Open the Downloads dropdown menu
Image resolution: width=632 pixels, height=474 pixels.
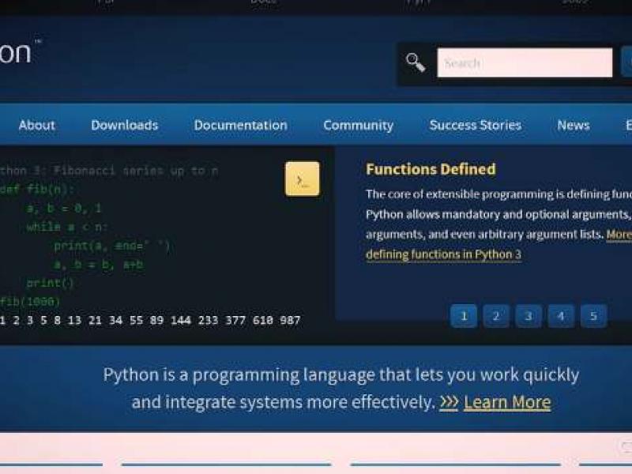click(125, 125)
